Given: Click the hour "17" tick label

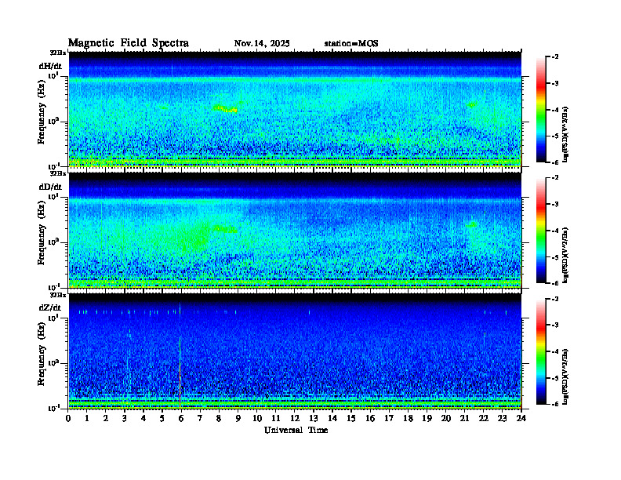Looking at the screenshot, I should (x=390, y=418).
